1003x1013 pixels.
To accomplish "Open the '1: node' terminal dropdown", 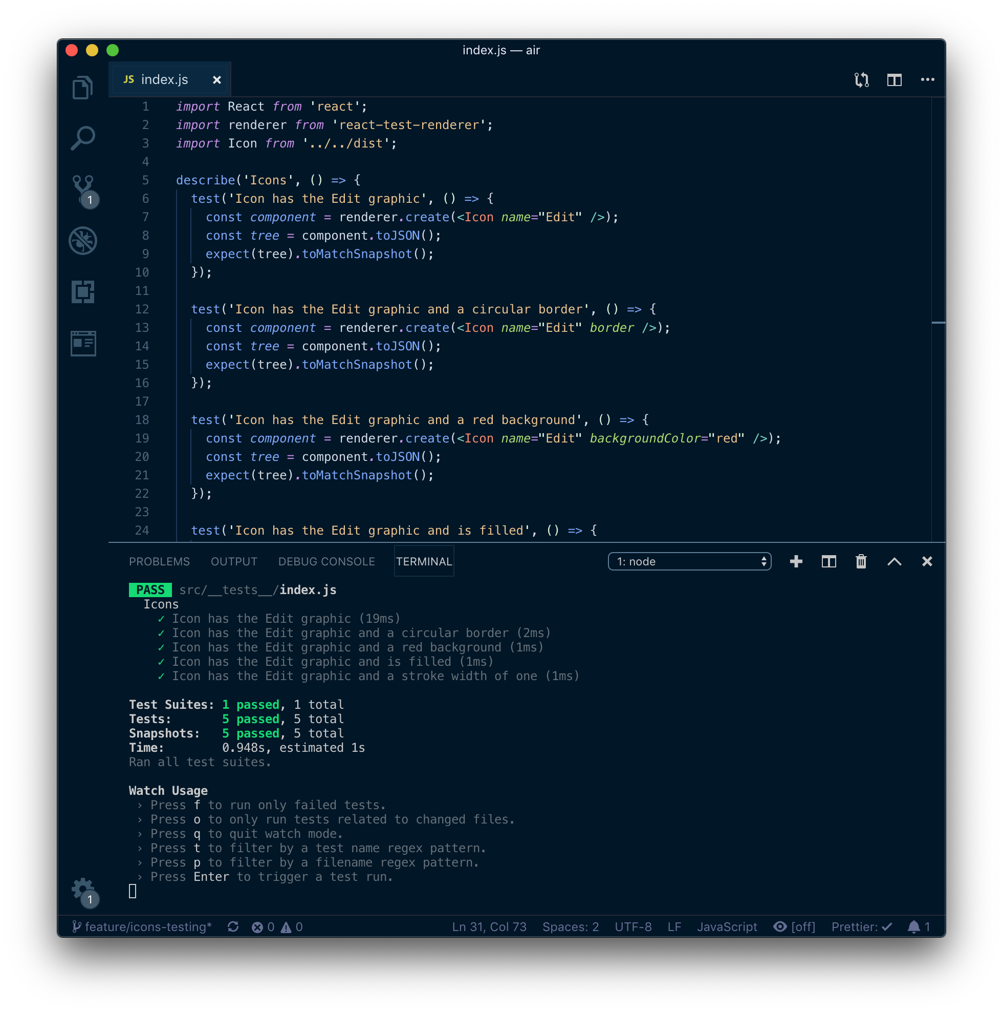I will coord(689,561).
